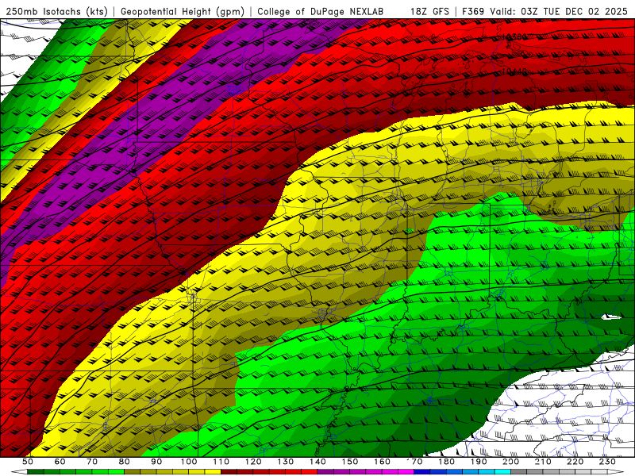This screenshot has height=476, width=635.
Task: Click the dark blue legend swatch at 170
Action: pyautogui.click(x=422, y=472)
